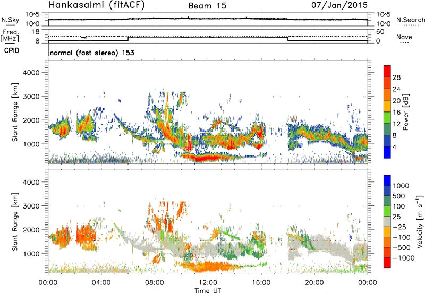Click the gray segment of the Velocity color bar

click(x=387, y=222)
